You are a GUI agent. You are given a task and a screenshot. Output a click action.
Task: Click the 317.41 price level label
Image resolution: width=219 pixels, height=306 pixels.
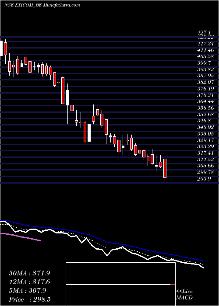coord(205,153)
